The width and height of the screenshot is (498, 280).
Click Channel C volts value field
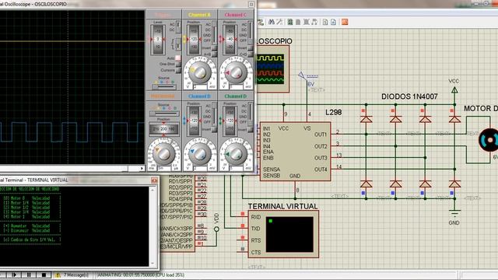tap(237, 86)
